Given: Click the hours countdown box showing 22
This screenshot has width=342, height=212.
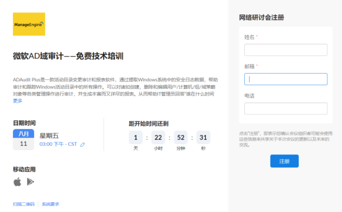Looking at the screenshot, I should 158,138.
